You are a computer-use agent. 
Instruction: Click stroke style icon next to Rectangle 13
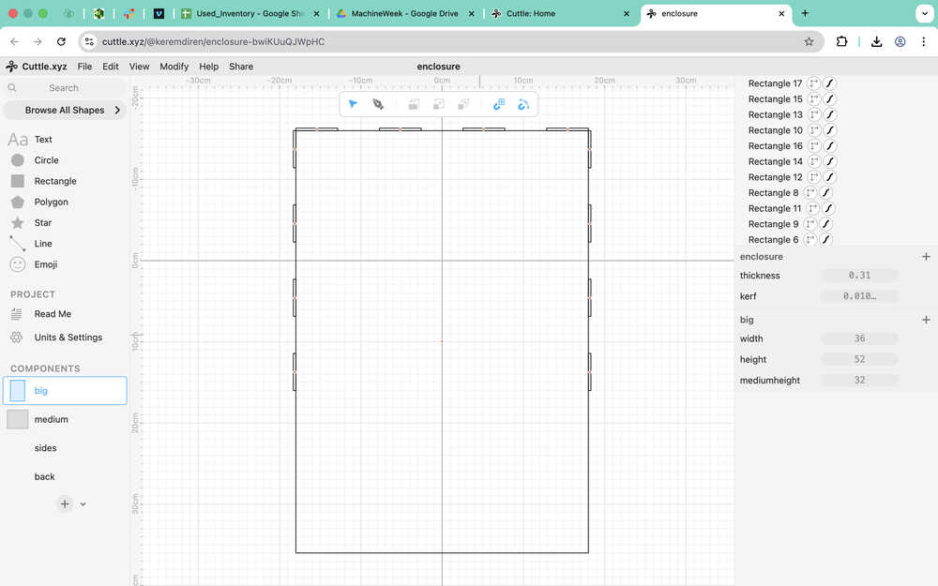coord(830,114)
